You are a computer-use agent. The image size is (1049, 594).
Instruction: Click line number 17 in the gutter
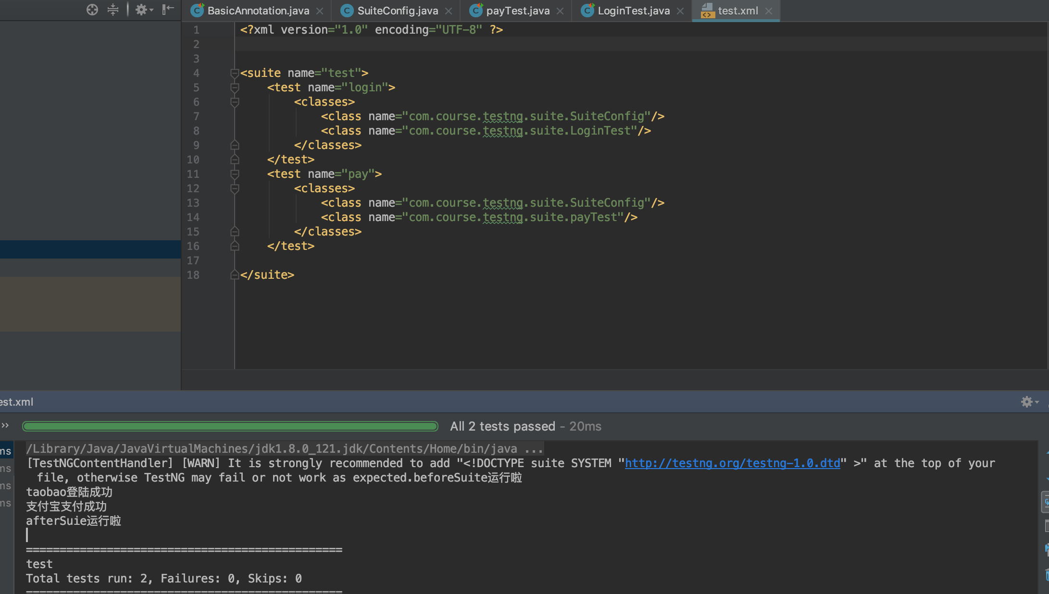point(193,260)
